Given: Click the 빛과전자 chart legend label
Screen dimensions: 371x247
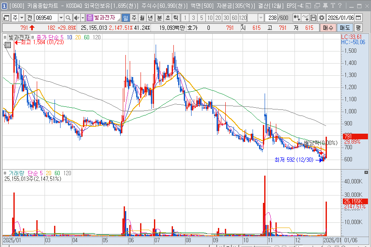Looking at the screenshot, I should tap(19, 37).
